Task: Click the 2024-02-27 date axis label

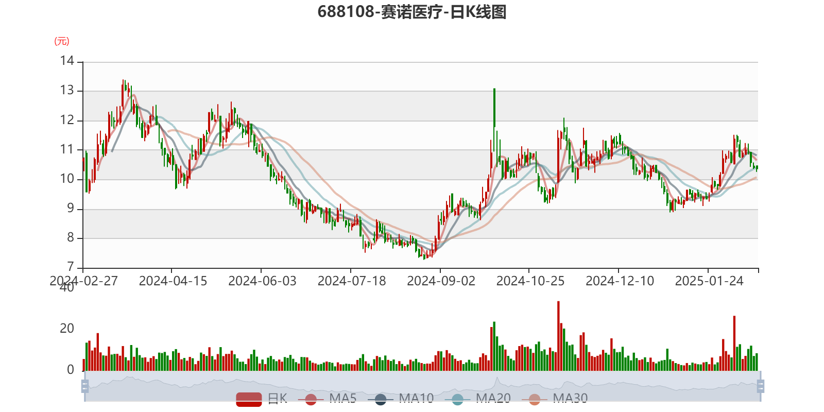Action: (83, 281)
